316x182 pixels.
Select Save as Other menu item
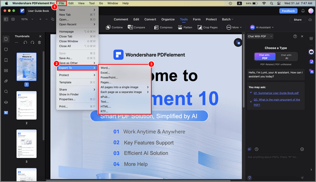[x=77, y=63]
